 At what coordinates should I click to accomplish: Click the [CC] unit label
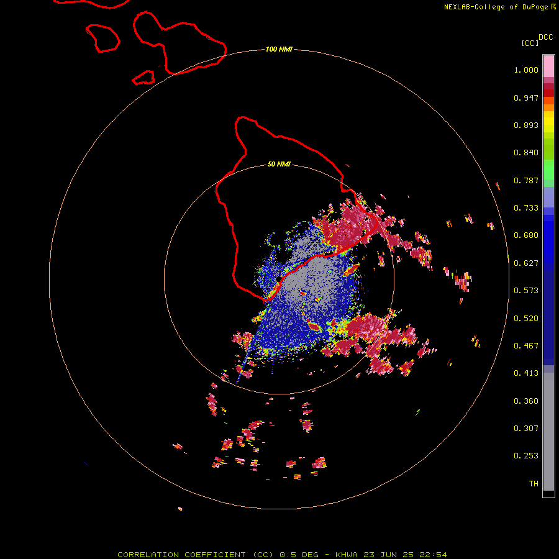[530, 43]
